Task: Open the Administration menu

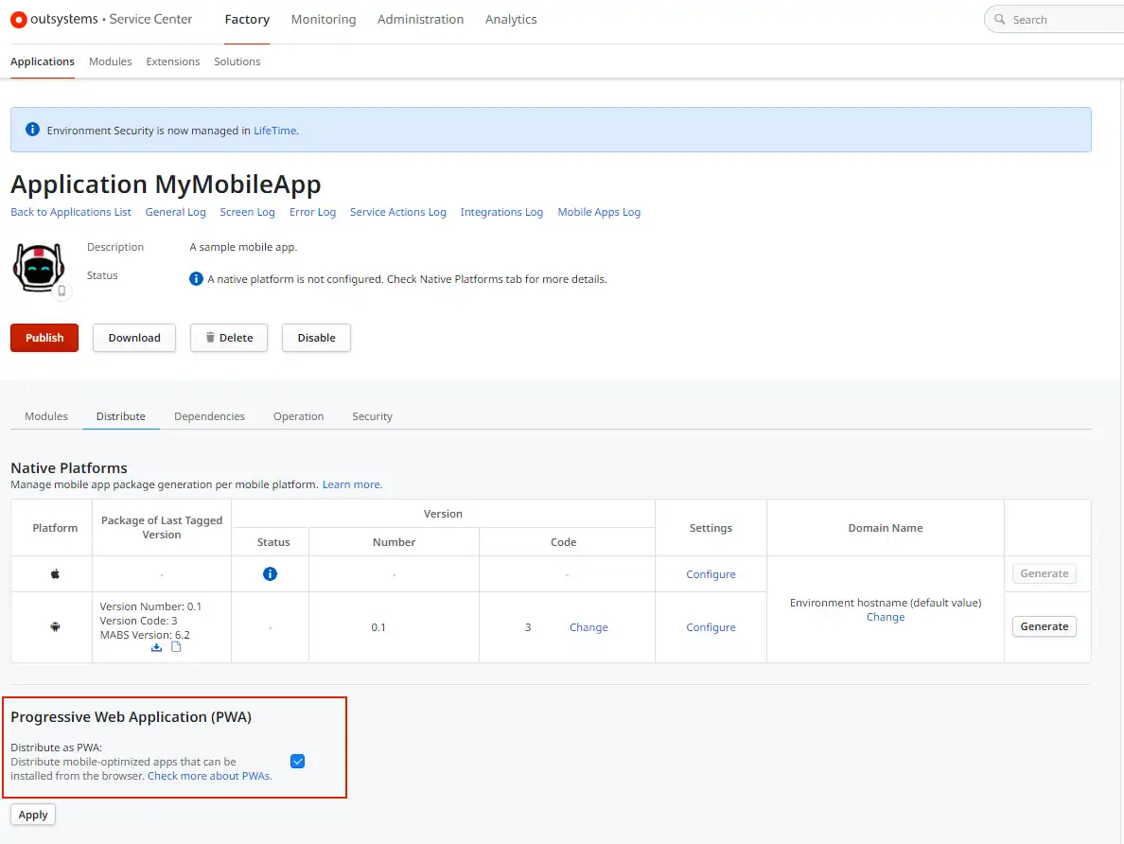Action: click(x=420, y=19)
